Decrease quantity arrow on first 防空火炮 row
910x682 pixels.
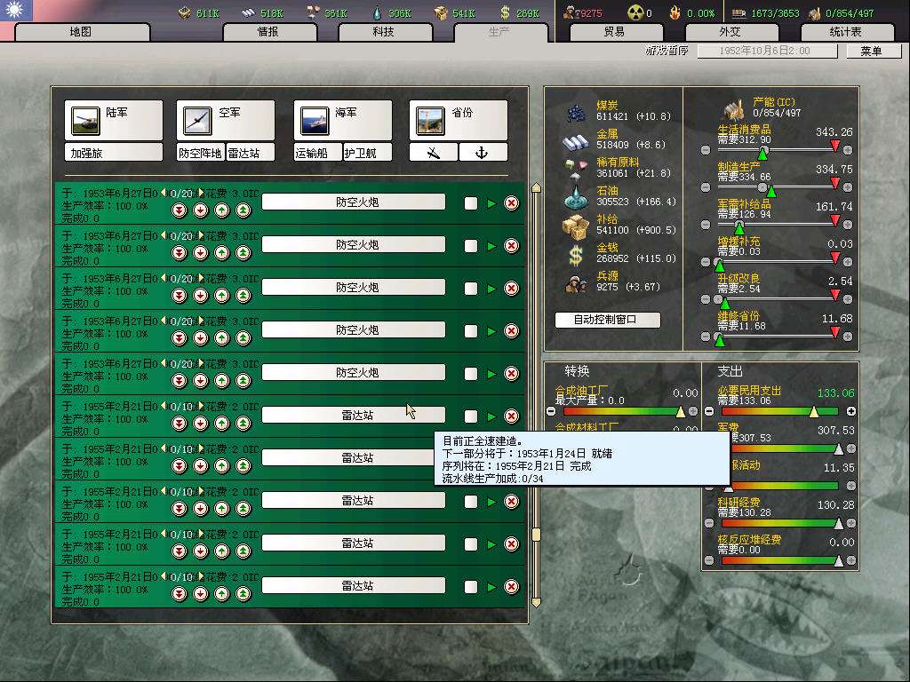point(164,193)
